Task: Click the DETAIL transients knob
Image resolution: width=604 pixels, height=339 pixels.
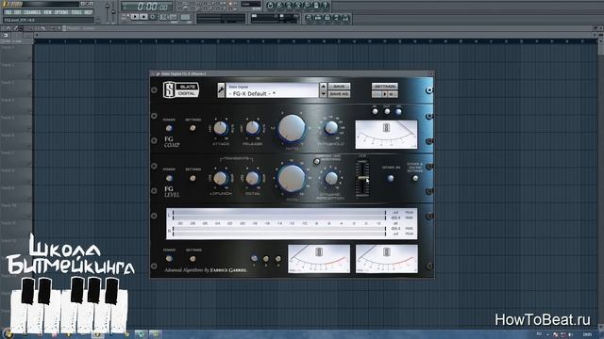Action: [252, 178]
